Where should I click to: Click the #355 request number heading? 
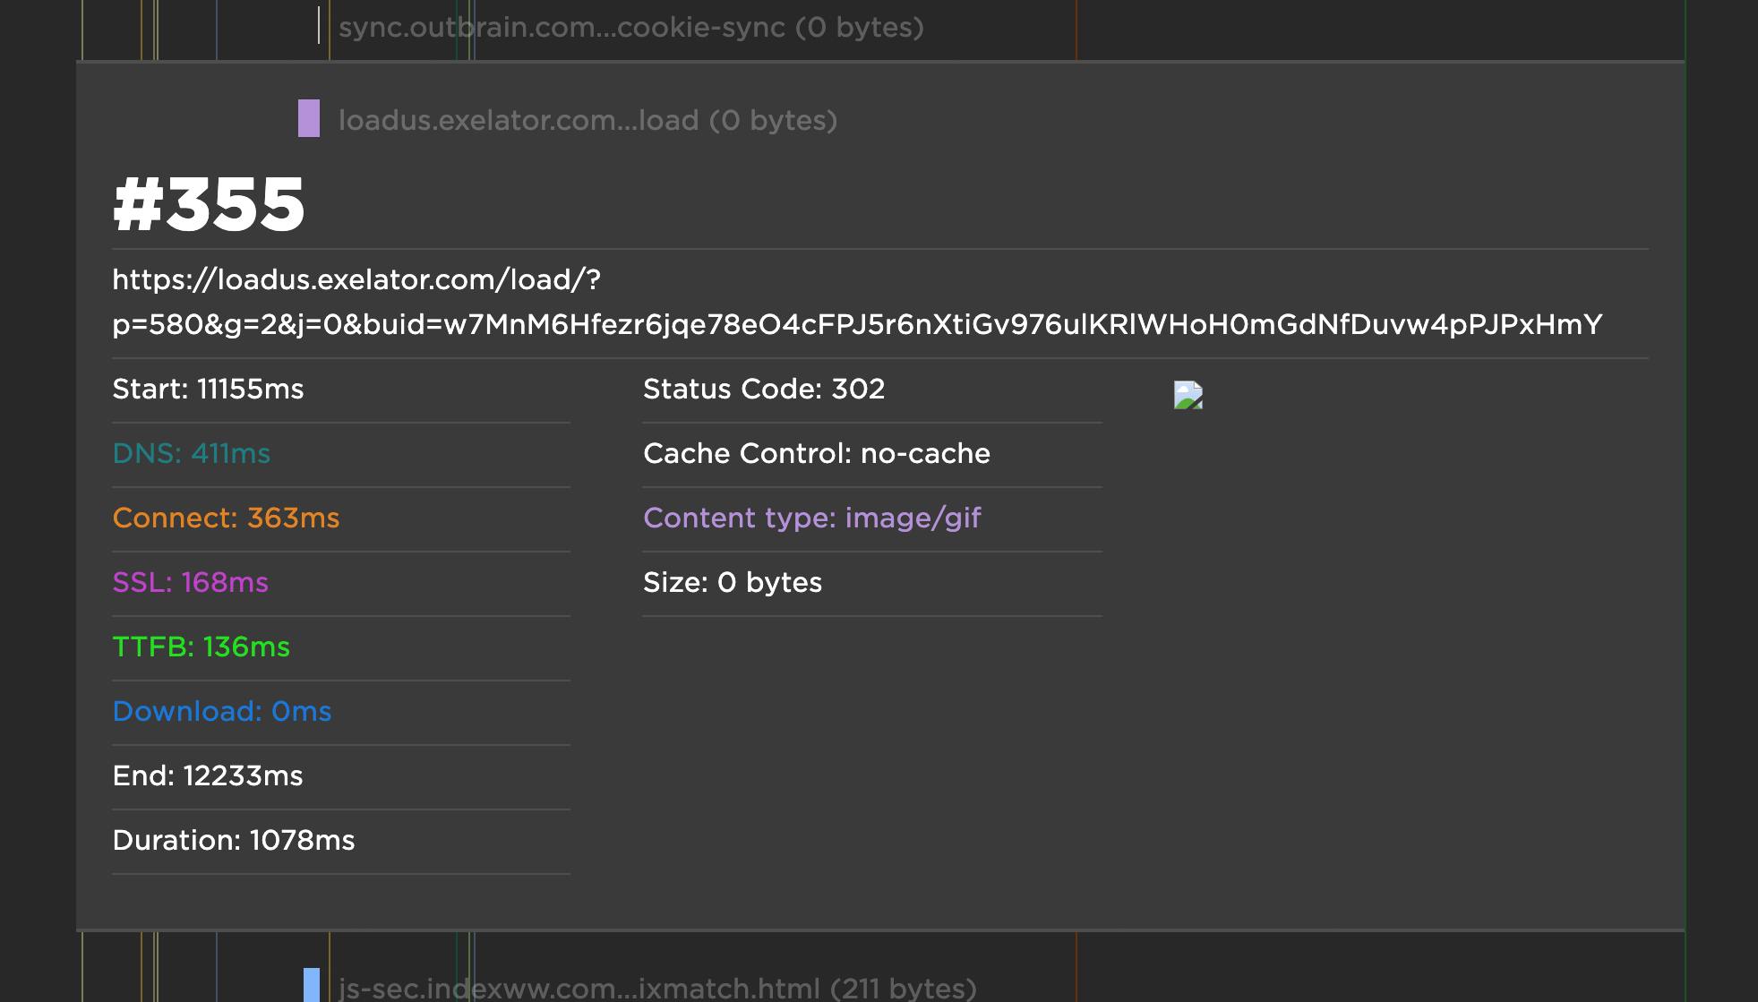[209, 204]
